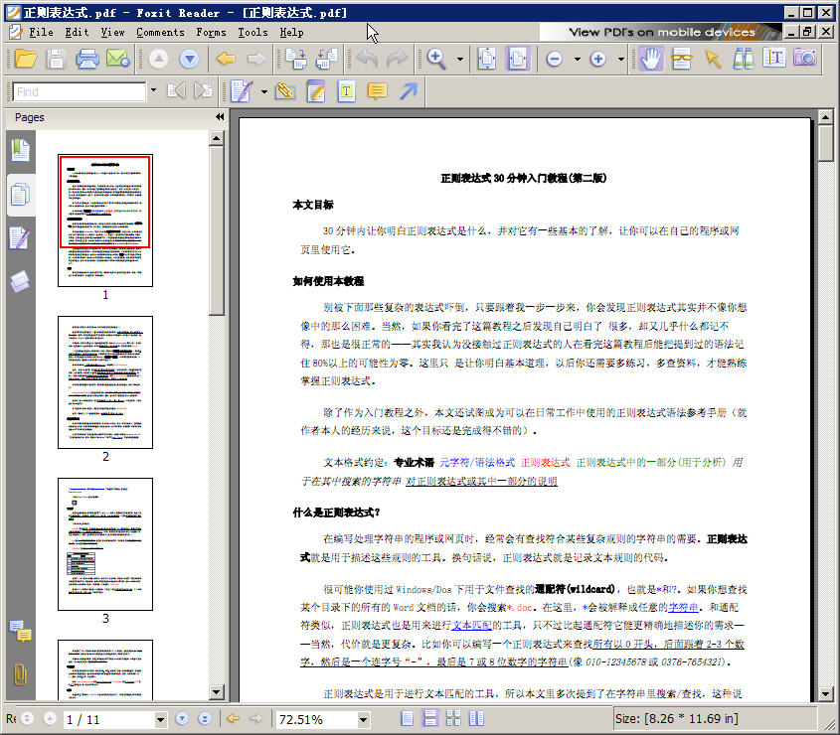Click the yellow Note comment tool
The width and height of the screenshot is (840, 735).
[377, 91]
